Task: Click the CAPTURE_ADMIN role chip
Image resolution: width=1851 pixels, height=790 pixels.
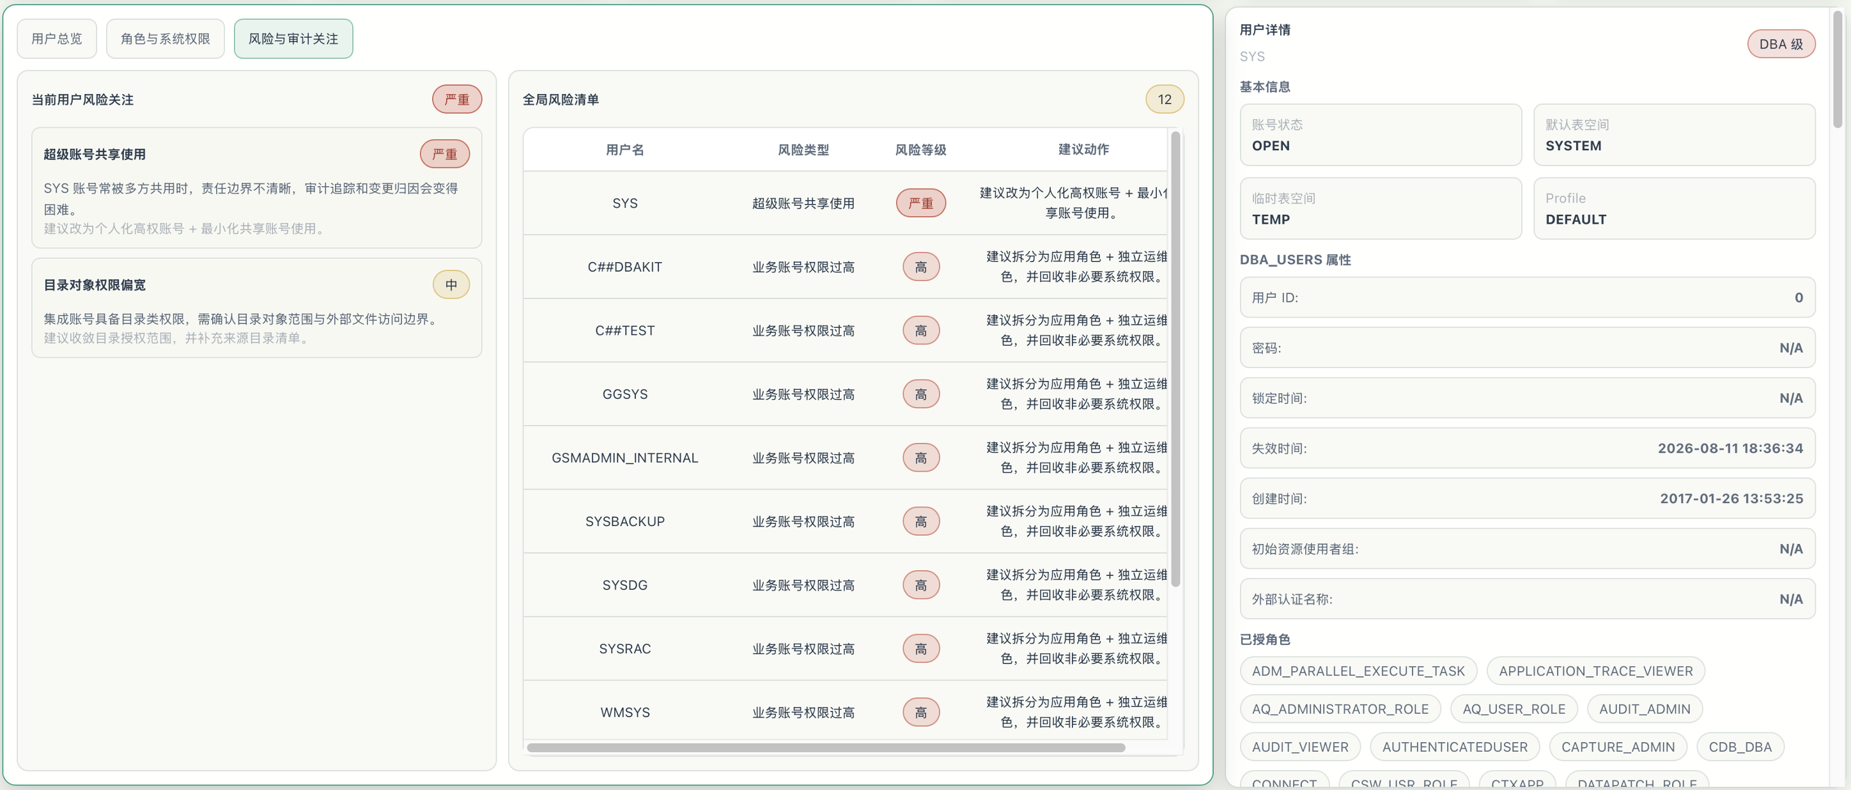Action: click(x=1618, y=747)
